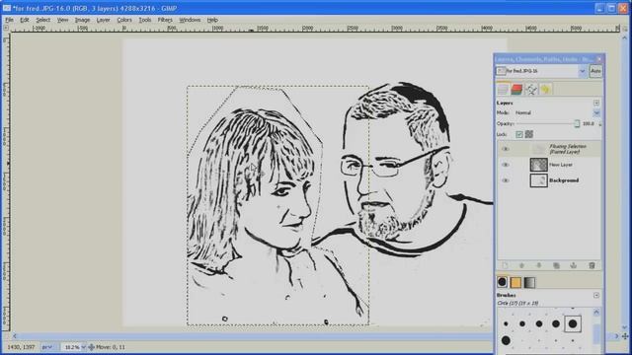Open the Colors menu
632x355 pixels.
click(124, 20)
